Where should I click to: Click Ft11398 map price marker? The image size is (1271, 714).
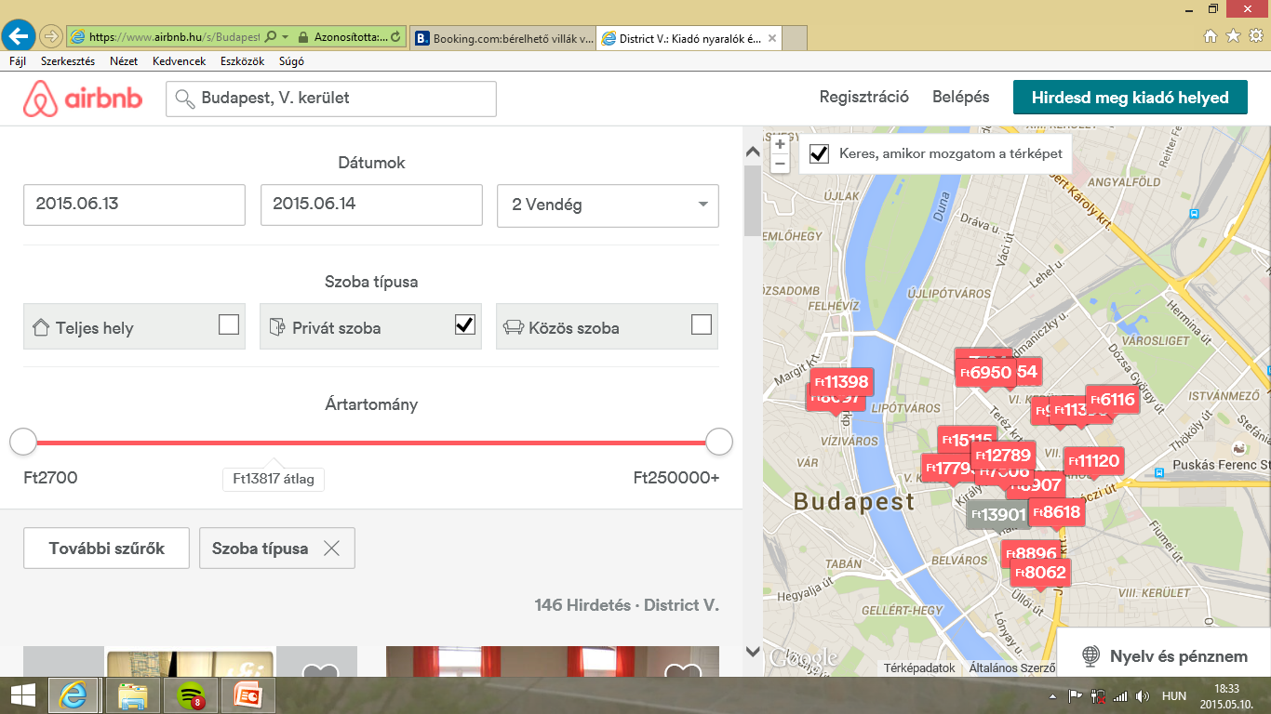tap(842, 381)
